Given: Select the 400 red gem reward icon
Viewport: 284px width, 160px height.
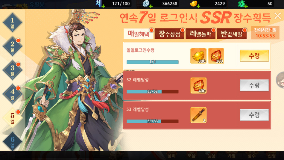Looking at the screenshot, I should coord(198,85).
